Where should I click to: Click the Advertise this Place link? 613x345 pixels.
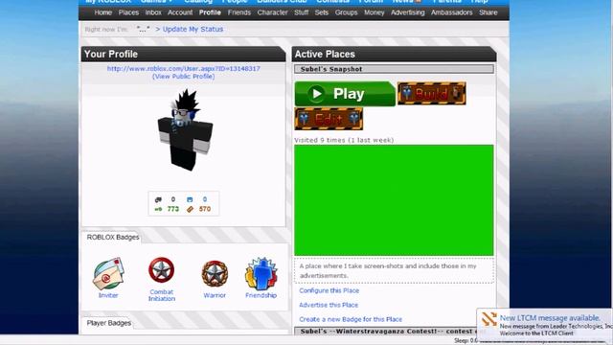(329, 305)
